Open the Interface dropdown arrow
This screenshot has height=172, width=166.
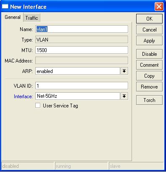(124, 96)
